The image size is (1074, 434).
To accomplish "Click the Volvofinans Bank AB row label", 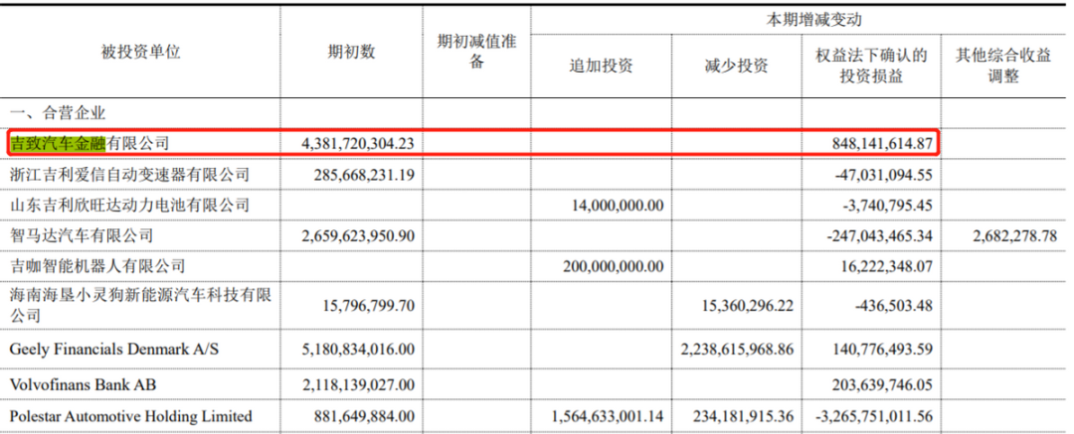I will tap(83, 384).
